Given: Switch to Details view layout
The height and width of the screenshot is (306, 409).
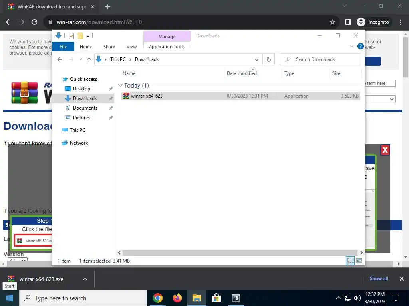Looking at the screenshot, I should (x=350, y=261).
